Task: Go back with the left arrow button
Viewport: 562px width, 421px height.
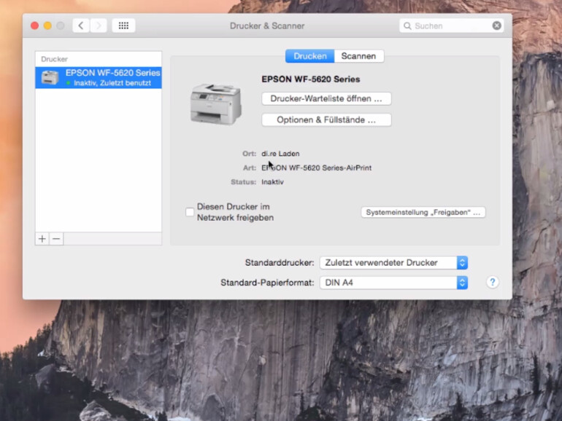Action: tap(81, 25)
